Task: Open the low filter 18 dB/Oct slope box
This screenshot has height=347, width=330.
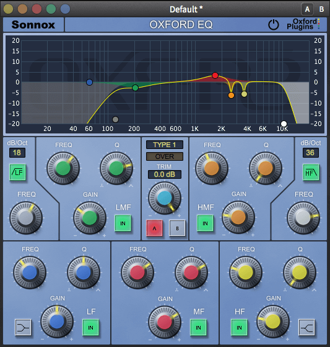Action: (x=17, y=153)
